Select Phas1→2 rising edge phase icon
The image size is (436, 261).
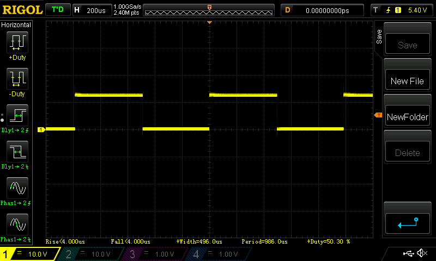[x=17, y=188]
